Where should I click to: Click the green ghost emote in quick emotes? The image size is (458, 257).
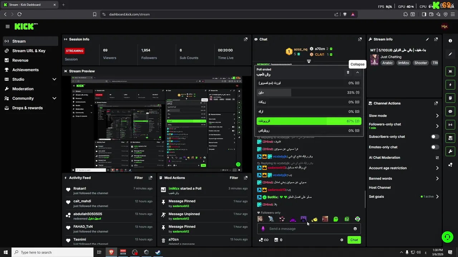336,219
